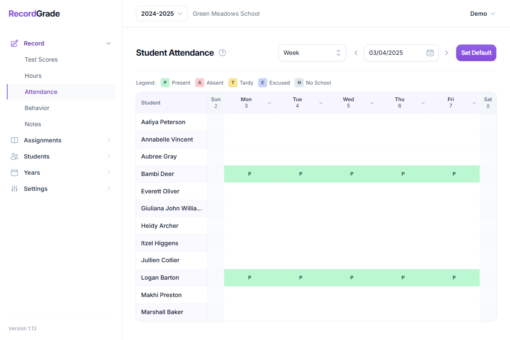Click the blue Excused legend badge
510x340 pixels.
pyautogui.click(x=263, y=83)
